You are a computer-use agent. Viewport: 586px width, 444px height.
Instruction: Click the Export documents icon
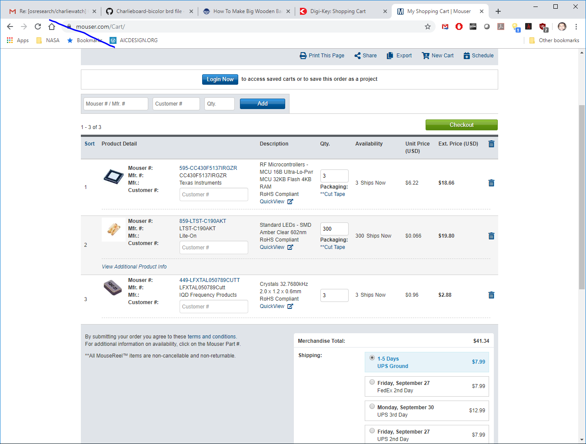[x=390, y=56]
